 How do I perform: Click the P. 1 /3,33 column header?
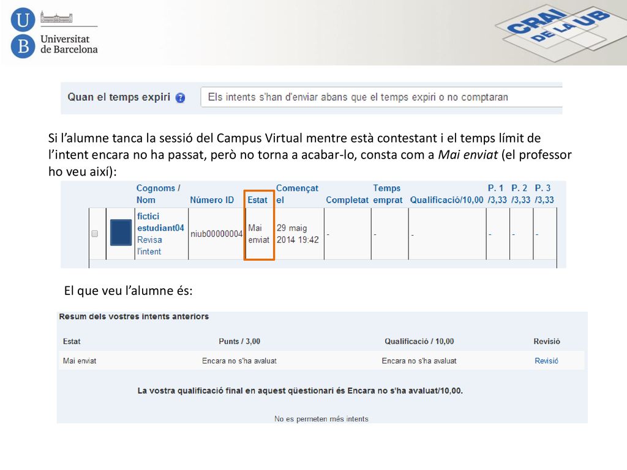[497, 194]
